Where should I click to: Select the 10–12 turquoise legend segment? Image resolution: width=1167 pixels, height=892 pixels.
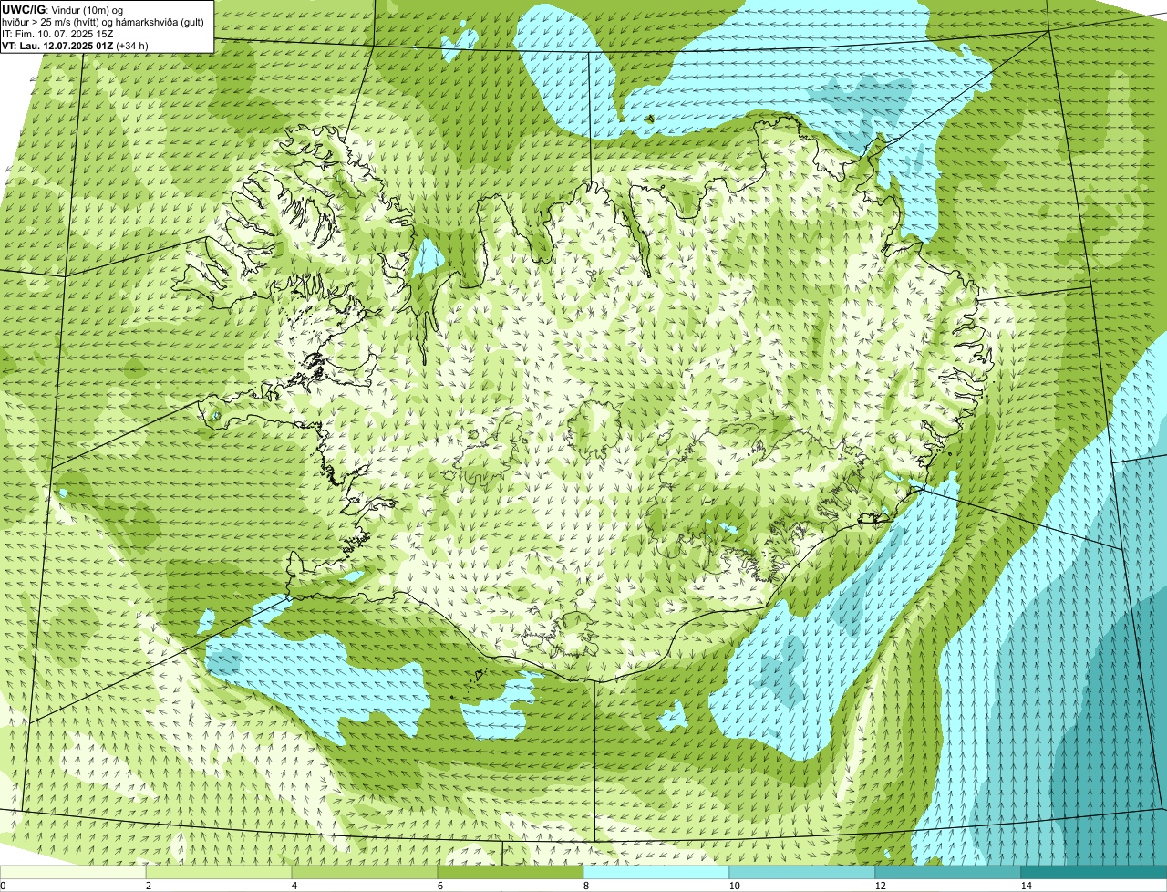802,872
